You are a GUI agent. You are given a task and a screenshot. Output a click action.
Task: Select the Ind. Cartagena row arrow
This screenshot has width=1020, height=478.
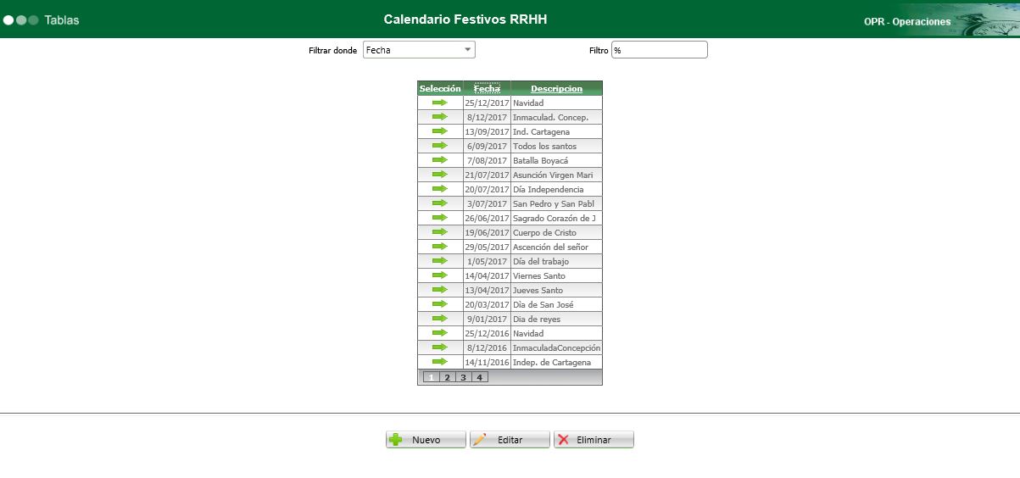[x=439, y=131]
